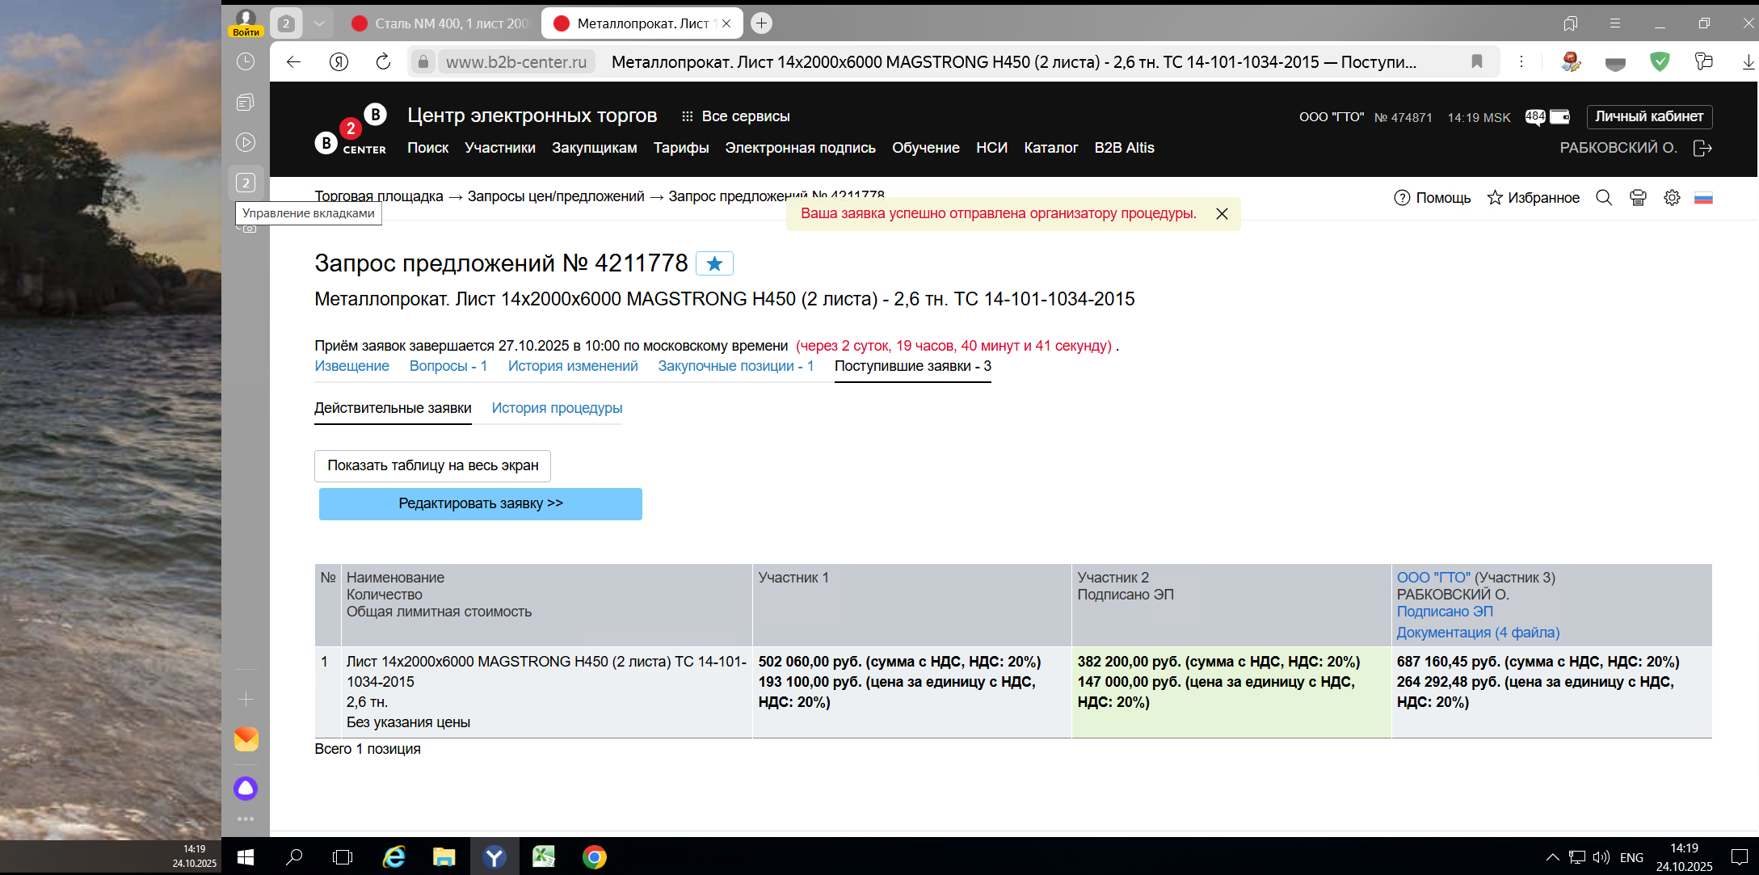Switch to История процедуры tab

(x=557, y=408)
